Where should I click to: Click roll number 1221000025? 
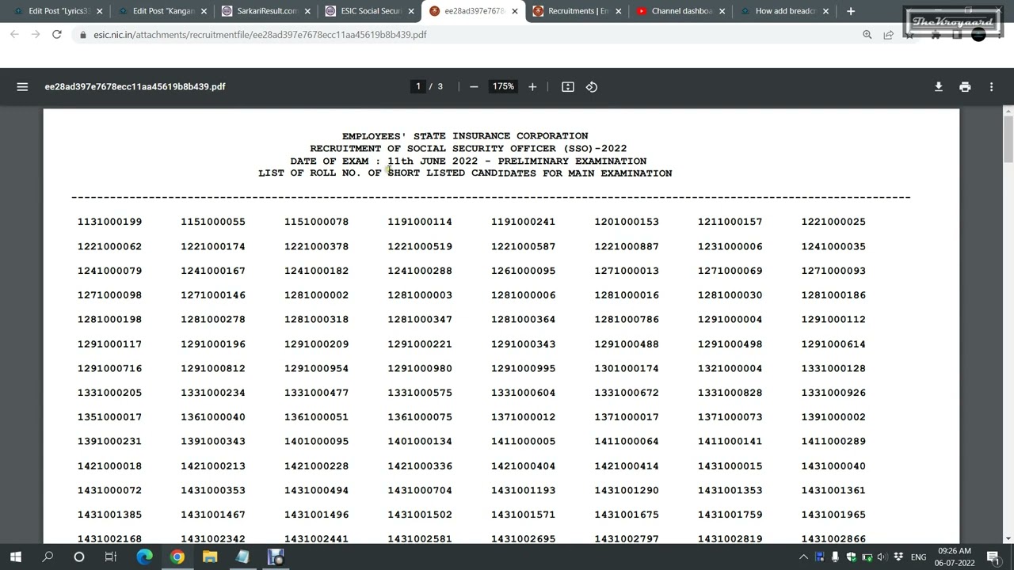(833, 222)
